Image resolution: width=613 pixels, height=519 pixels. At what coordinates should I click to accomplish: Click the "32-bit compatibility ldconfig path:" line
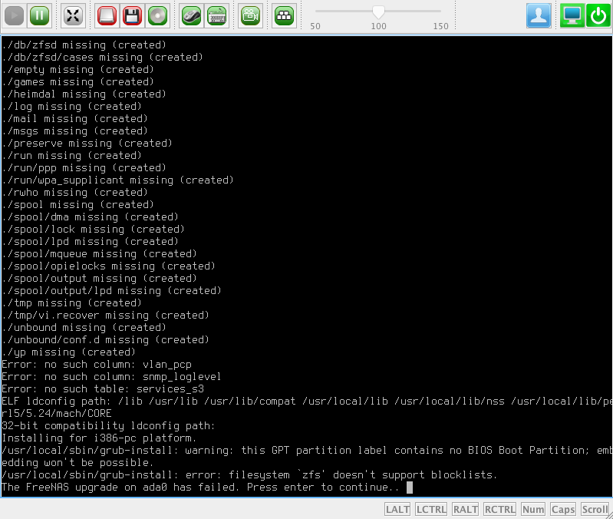(x=108, y=426)
